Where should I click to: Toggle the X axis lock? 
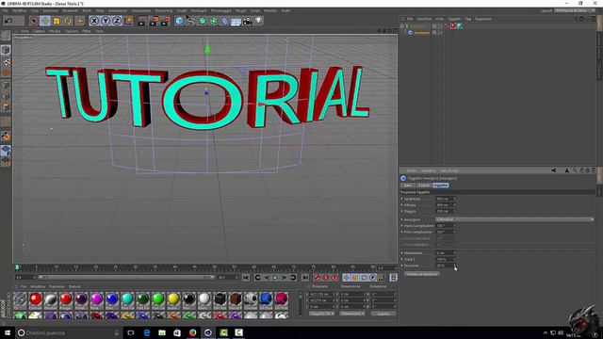(94, 21)
